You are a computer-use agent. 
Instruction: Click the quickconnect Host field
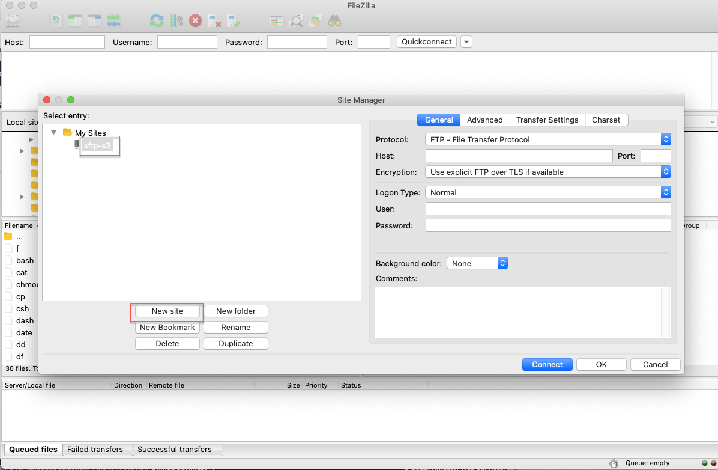(x=67, y=42)
